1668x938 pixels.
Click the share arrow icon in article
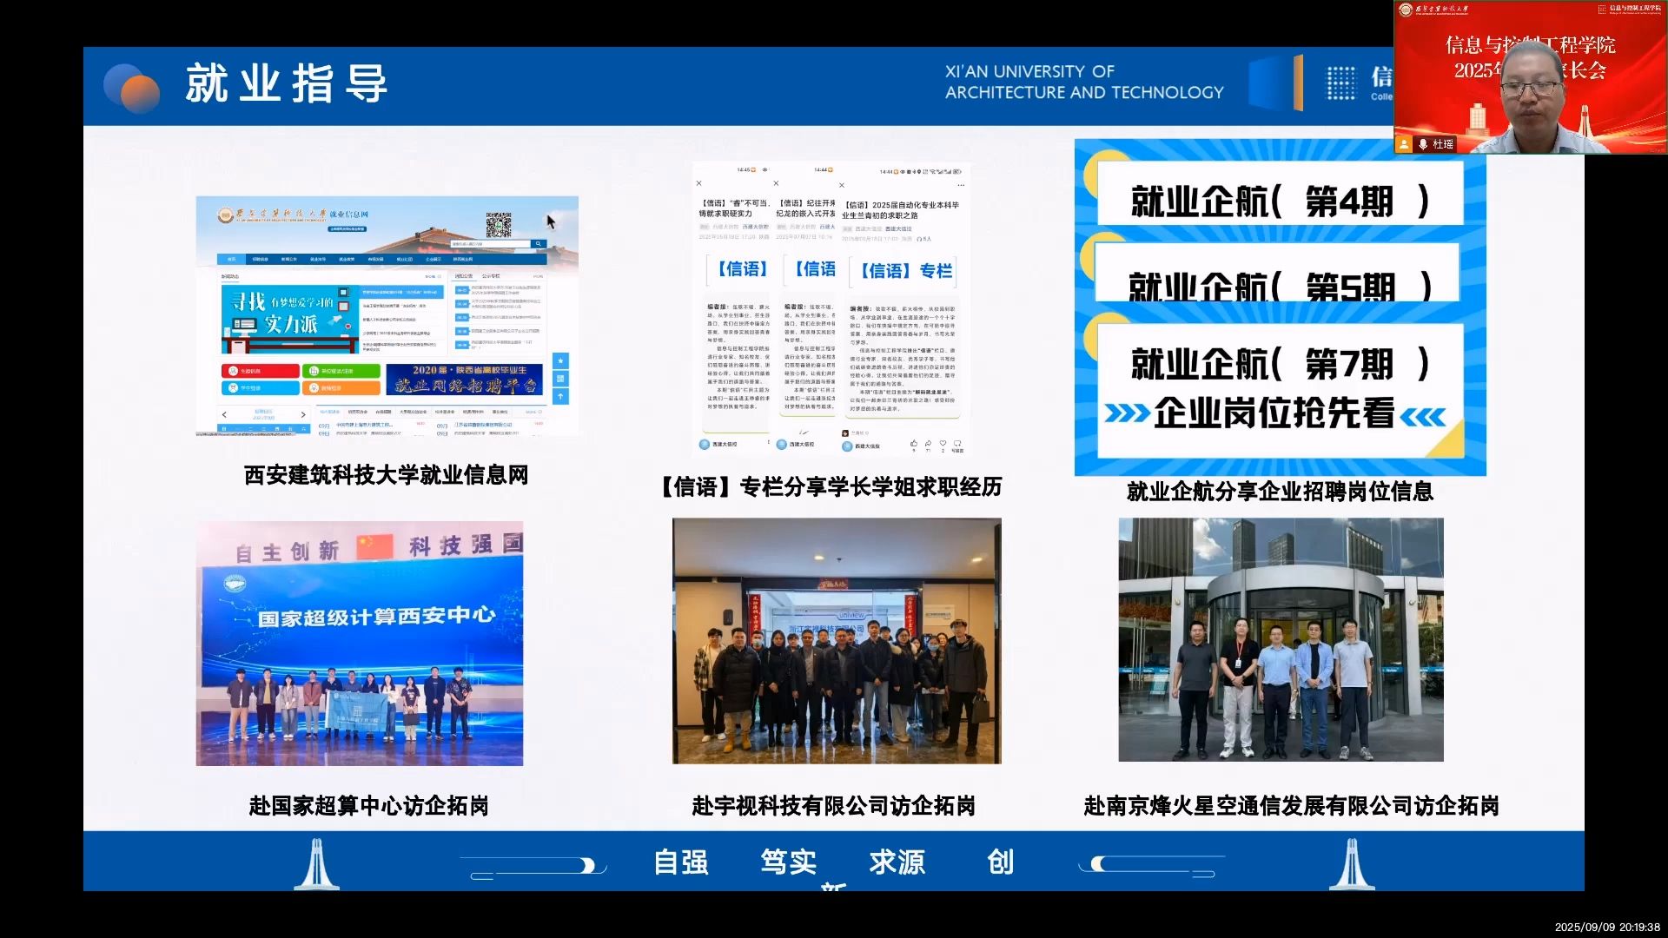[928, 444]
